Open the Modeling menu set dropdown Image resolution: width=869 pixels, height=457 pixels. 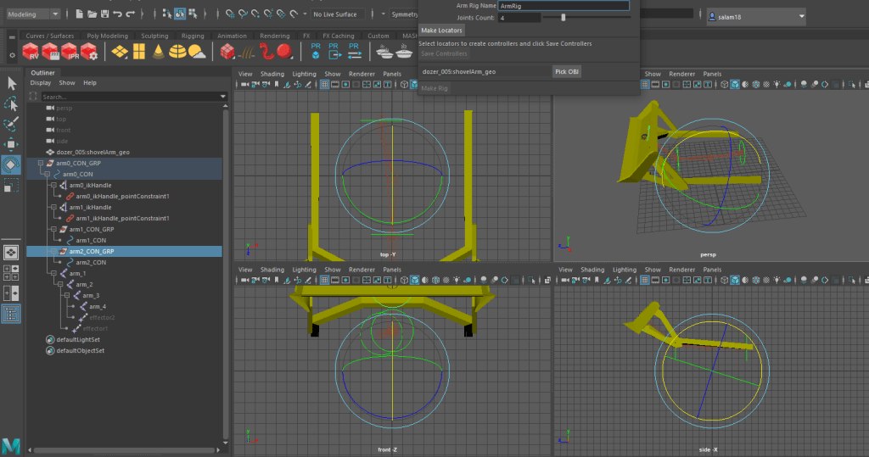click(33, 14)
